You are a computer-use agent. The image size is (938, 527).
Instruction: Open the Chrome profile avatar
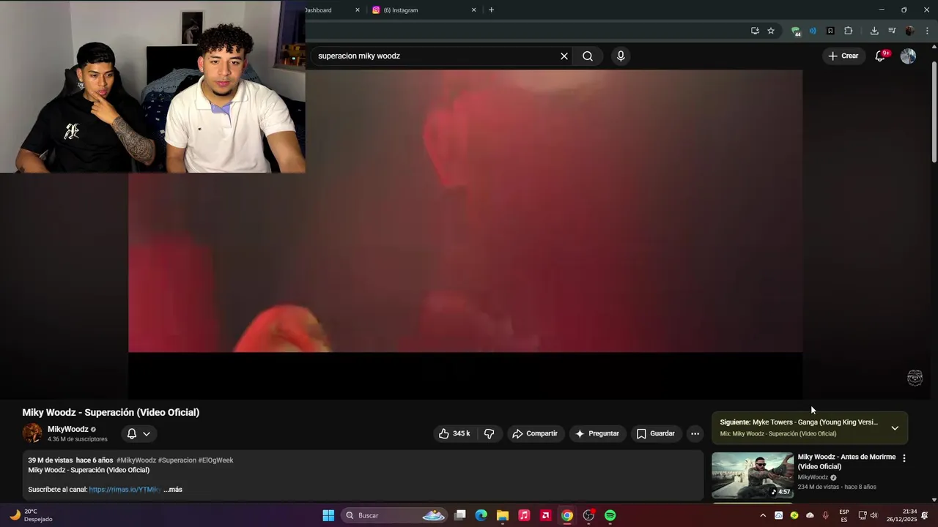910,31
